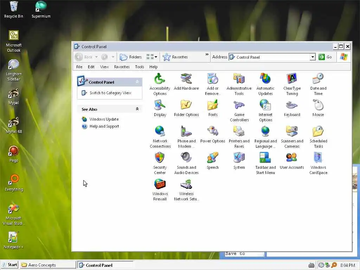Launch the Add Hardware wizard
This screenshot has height=270, width=360.
(x=186, y=82)
